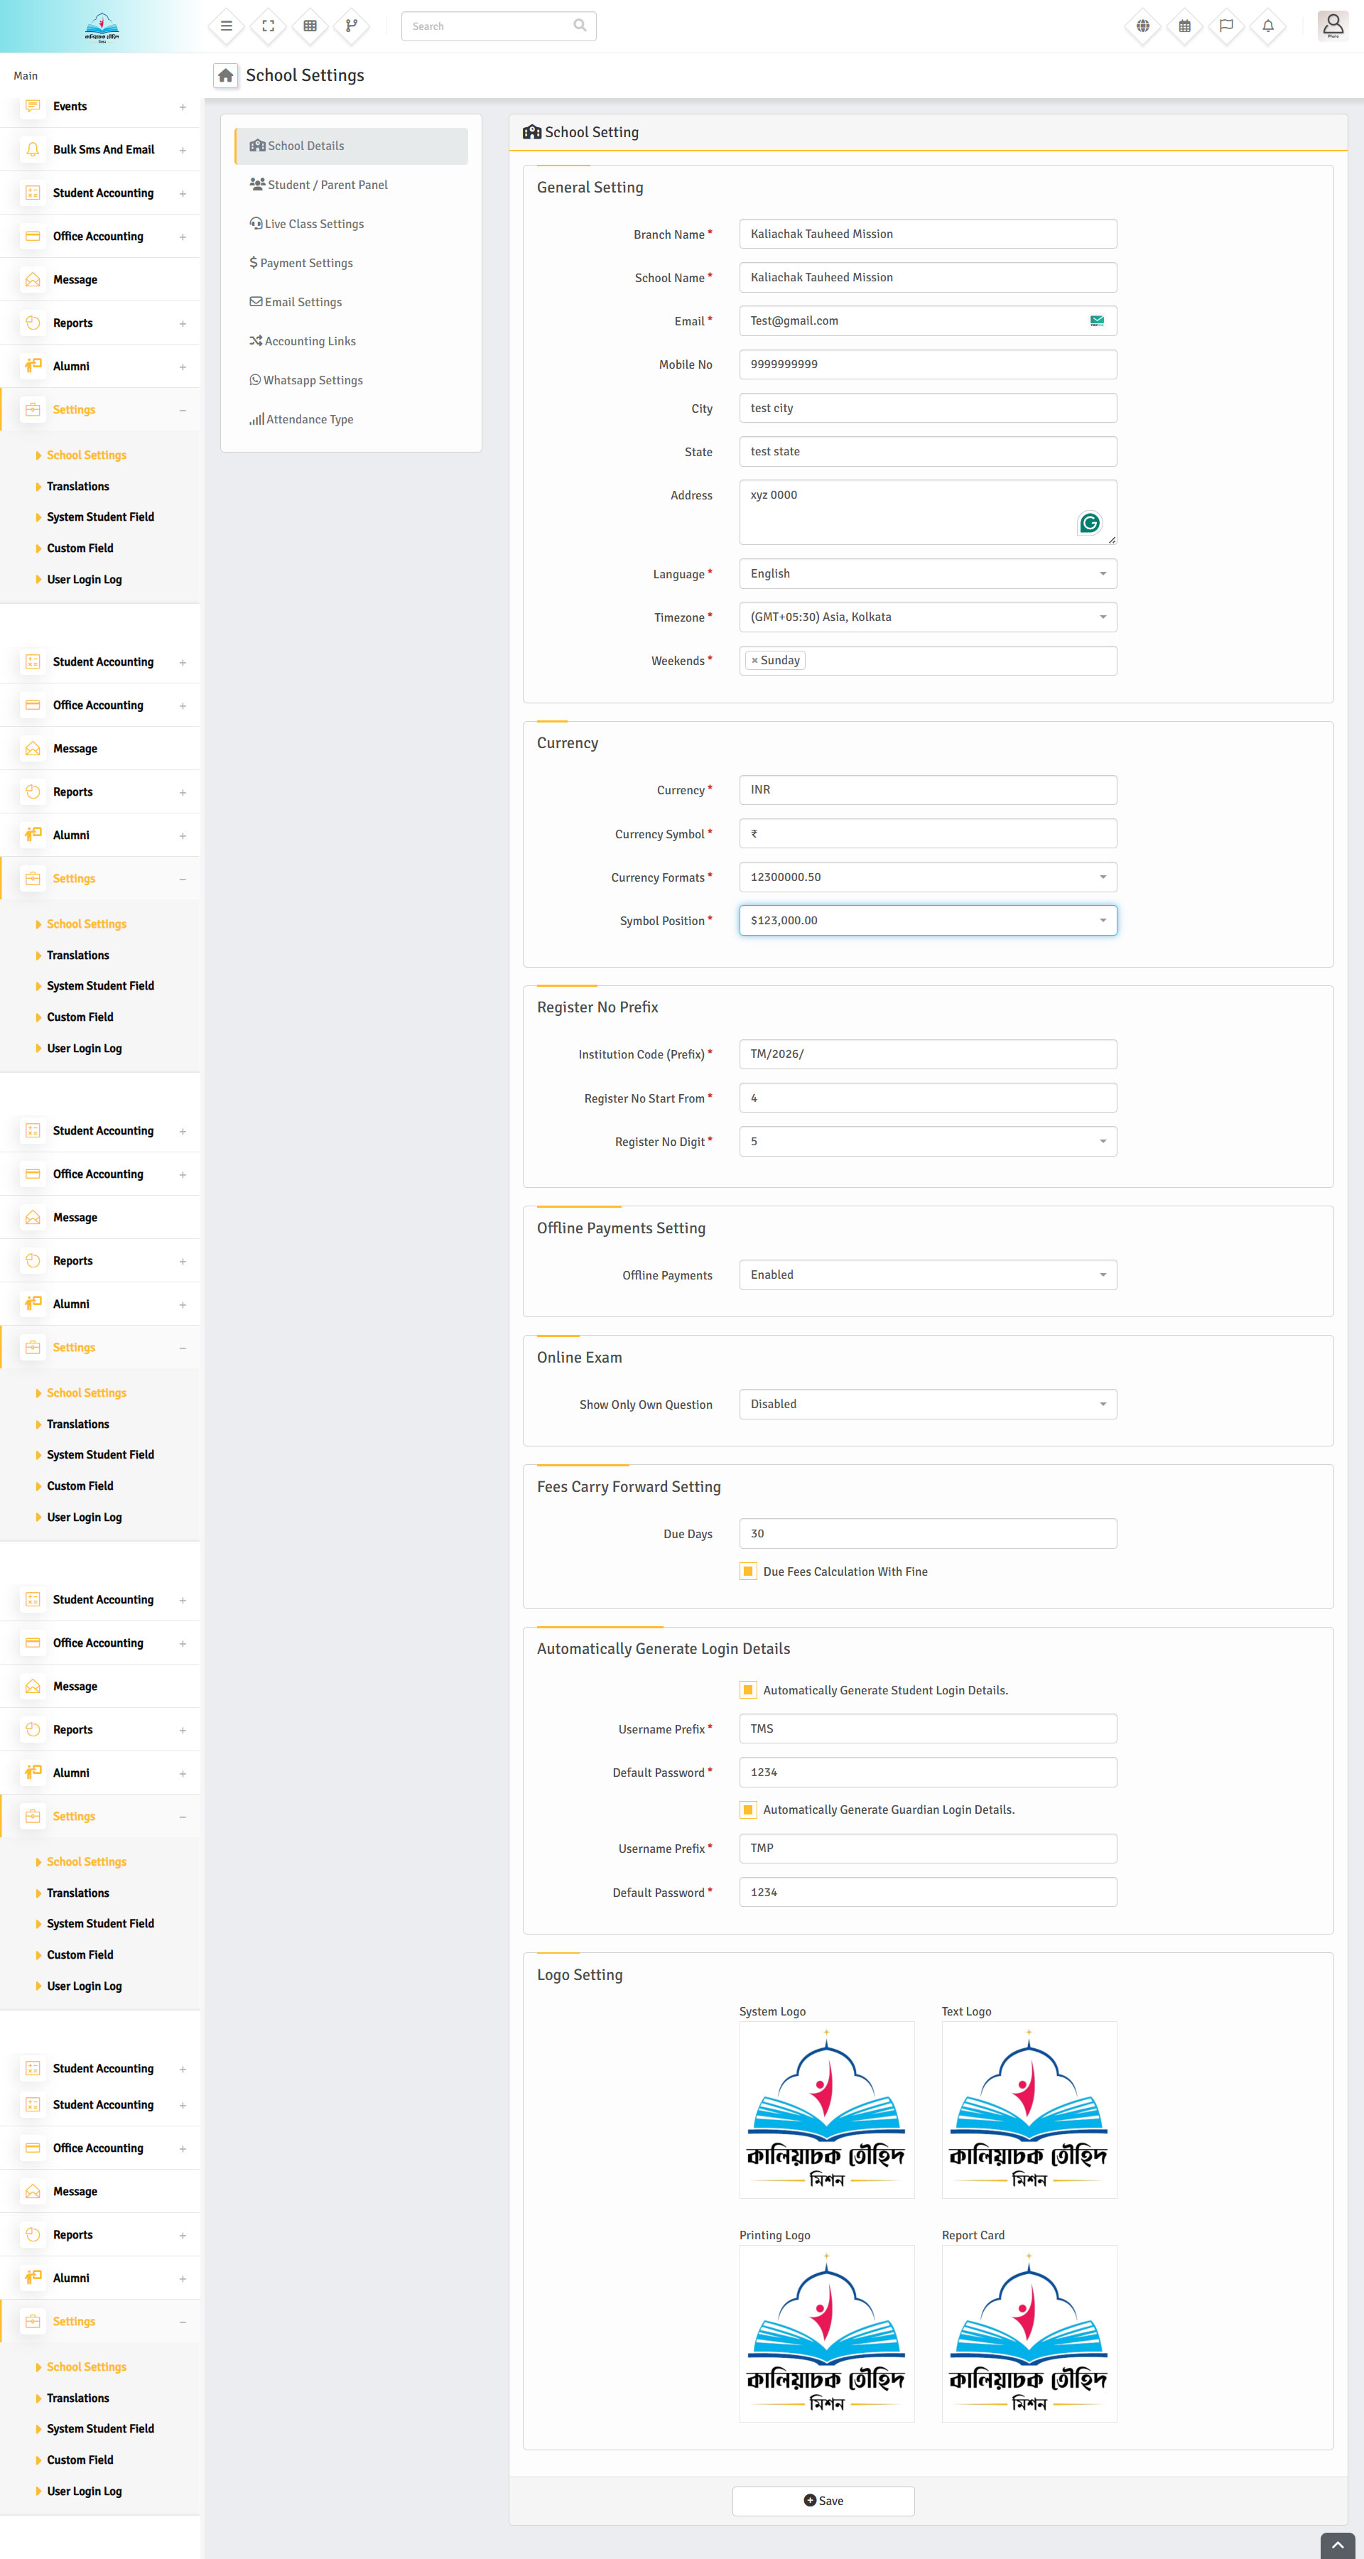This screenshot has width=1364, height=2559.
Task: Open the grid apps icon in the toolbar
Action: tap(310, 26)
